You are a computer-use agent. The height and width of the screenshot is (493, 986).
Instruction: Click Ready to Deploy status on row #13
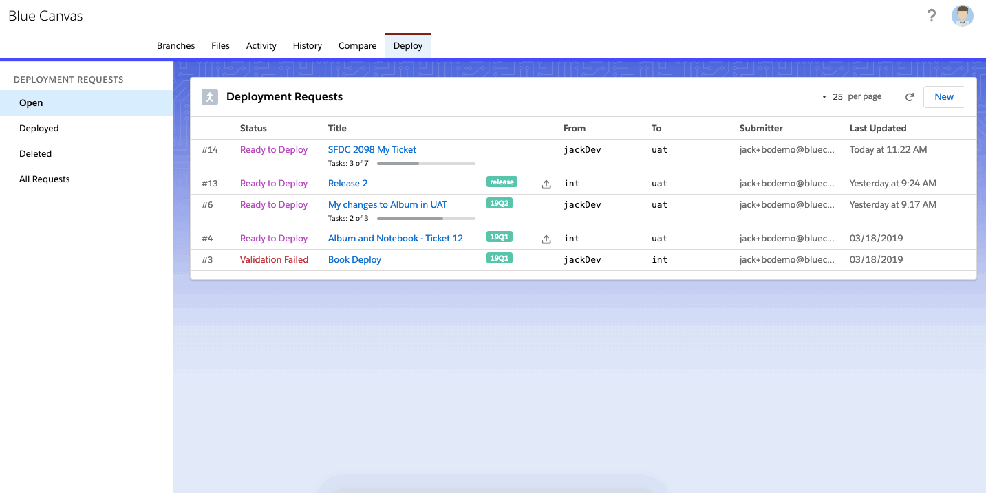[x=274, y=184]
